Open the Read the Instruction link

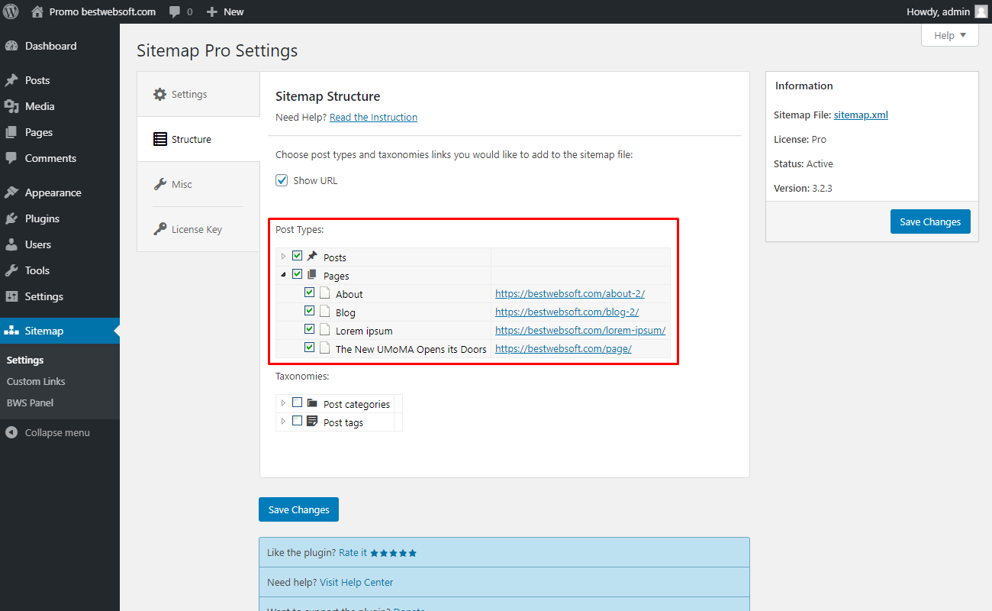[x=373, y=117]
